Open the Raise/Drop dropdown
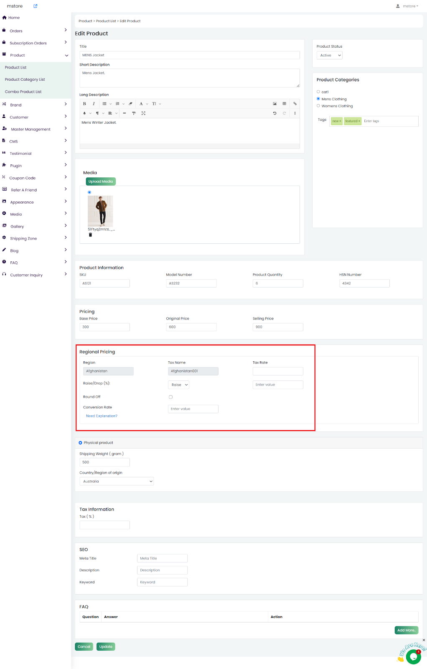This screenshot has height=669, width=427. tap(179, 385)
